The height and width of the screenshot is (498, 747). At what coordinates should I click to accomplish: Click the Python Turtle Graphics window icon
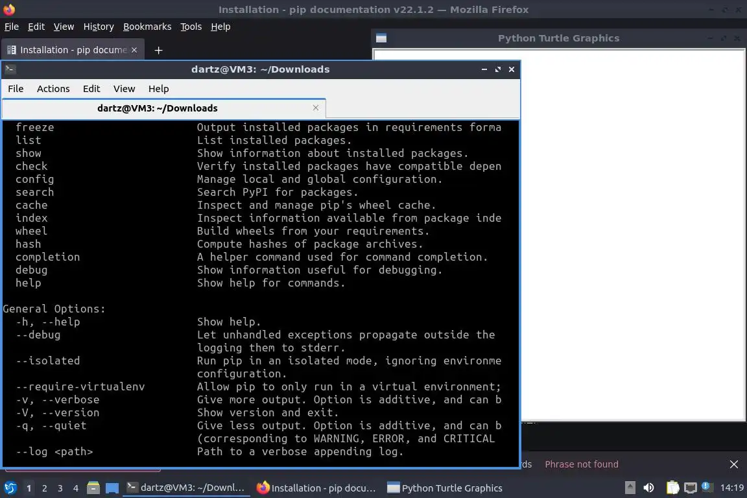point(381,38)
